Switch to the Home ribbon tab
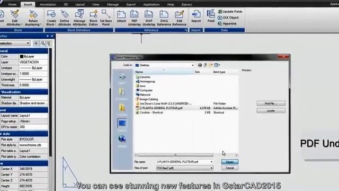The width and height of the screenshot is (339, 191). tap(12, 4)
